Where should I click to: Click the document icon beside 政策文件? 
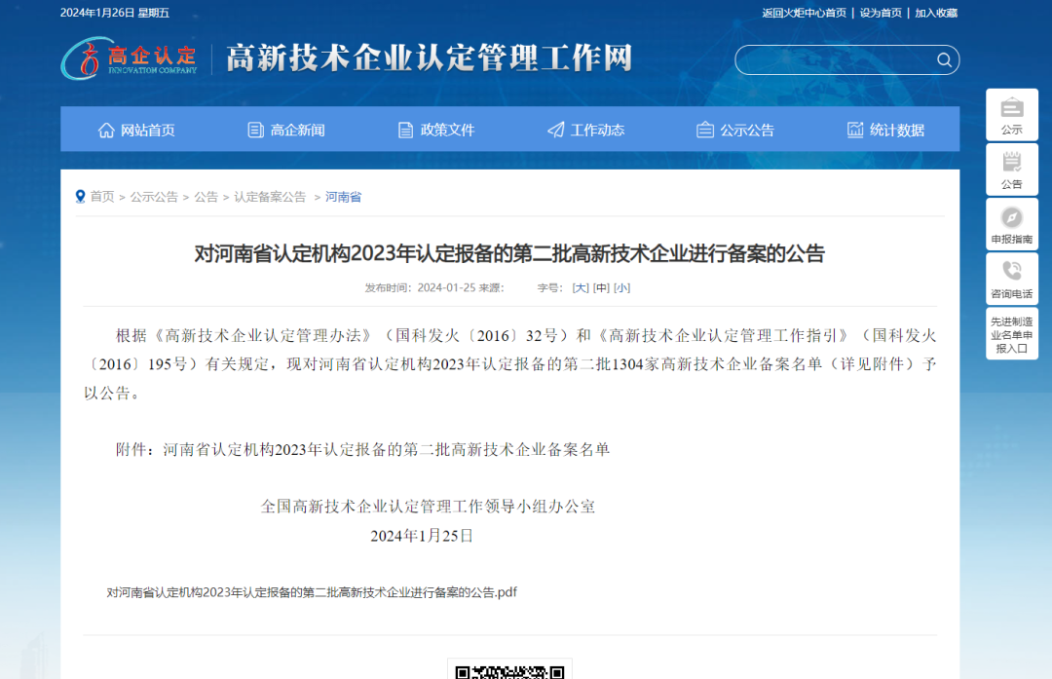pyautogui.click(x=405, y=131)
